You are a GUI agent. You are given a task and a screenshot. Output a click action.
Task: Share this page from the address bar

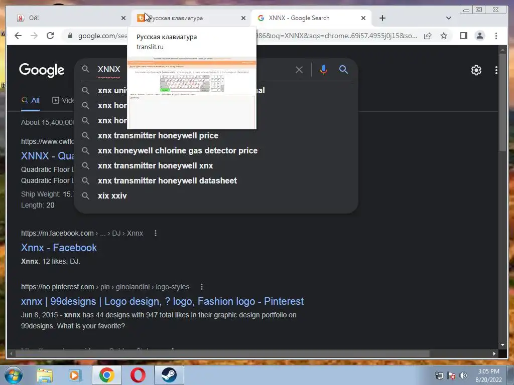pos(428,36)
